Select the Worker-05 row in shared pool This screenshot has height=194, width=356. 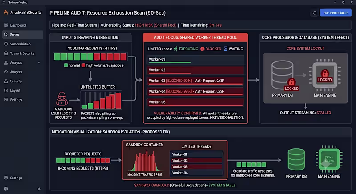tap(195, 102)
